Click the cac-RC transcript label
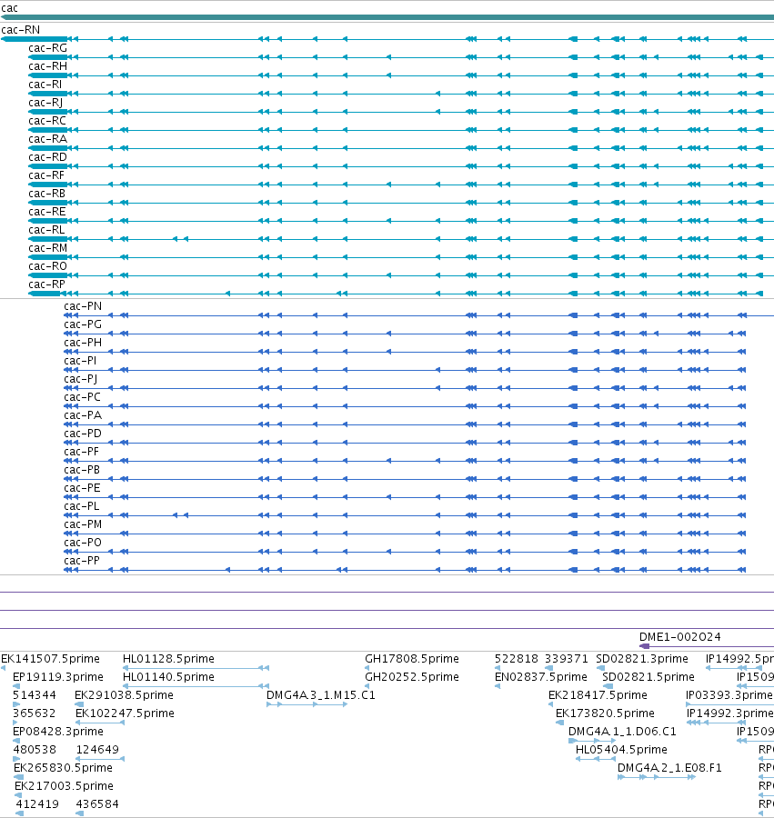This screenshot has height=818, width=774. pos(47,121)
